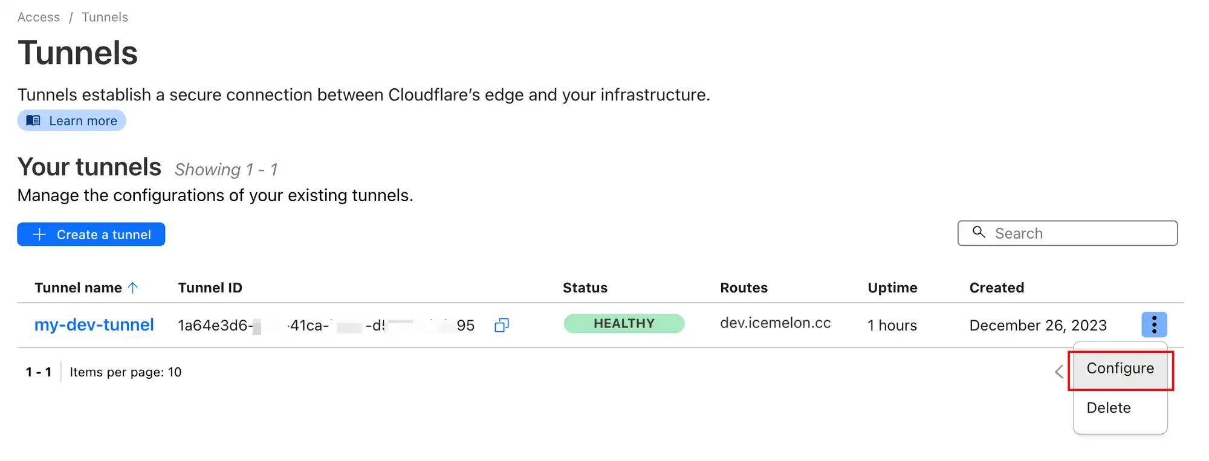Open the Items per page selector
The width and height of the screenshot is (1209, 461).
[x=125, y=372]
